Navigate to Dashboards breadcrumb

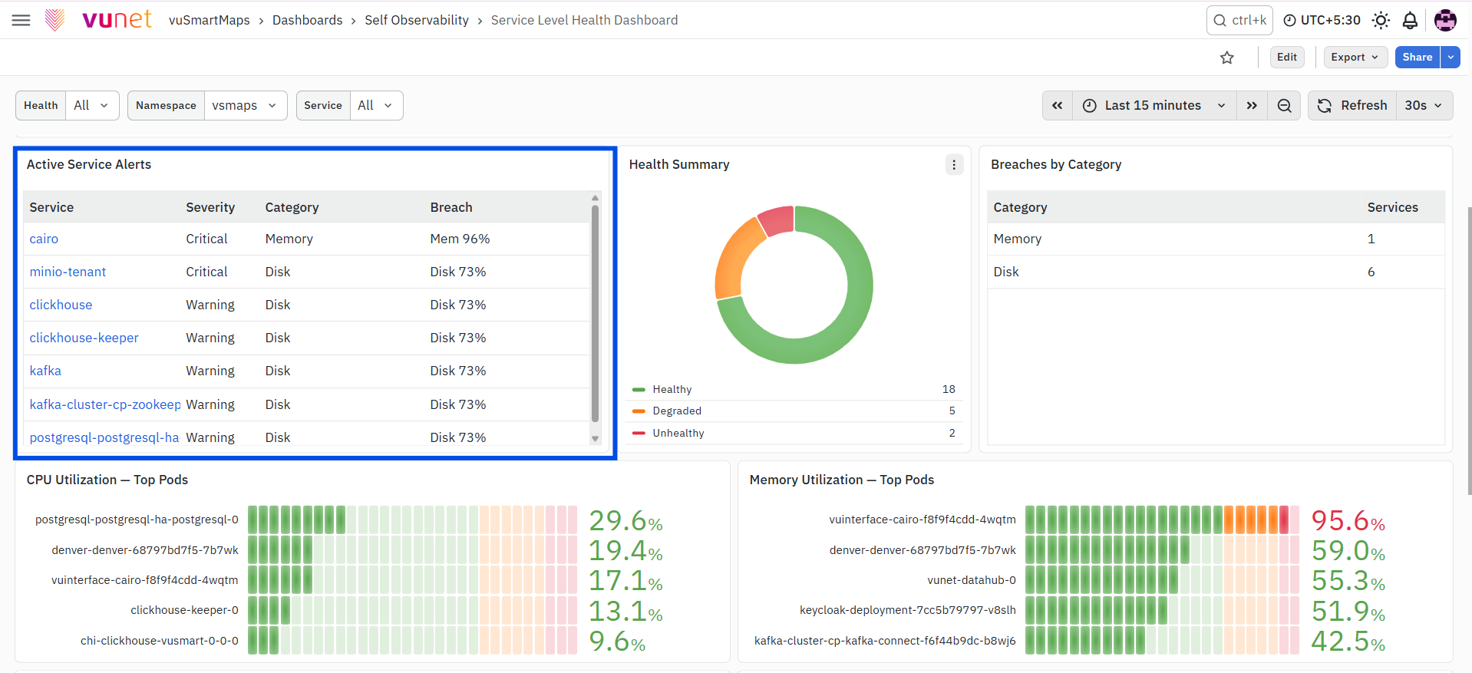[308, 20]
